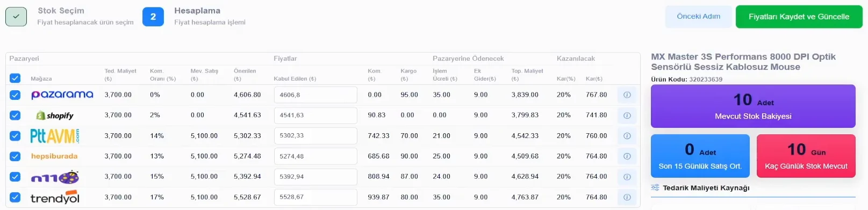Click the hepsiburada marketplace logo
Screen dimensions: 868x210
[x=54, y=156]
